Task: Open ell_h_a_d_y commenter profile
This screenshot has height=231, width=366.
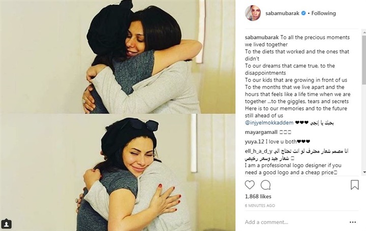Action: (x=258, y=151)
